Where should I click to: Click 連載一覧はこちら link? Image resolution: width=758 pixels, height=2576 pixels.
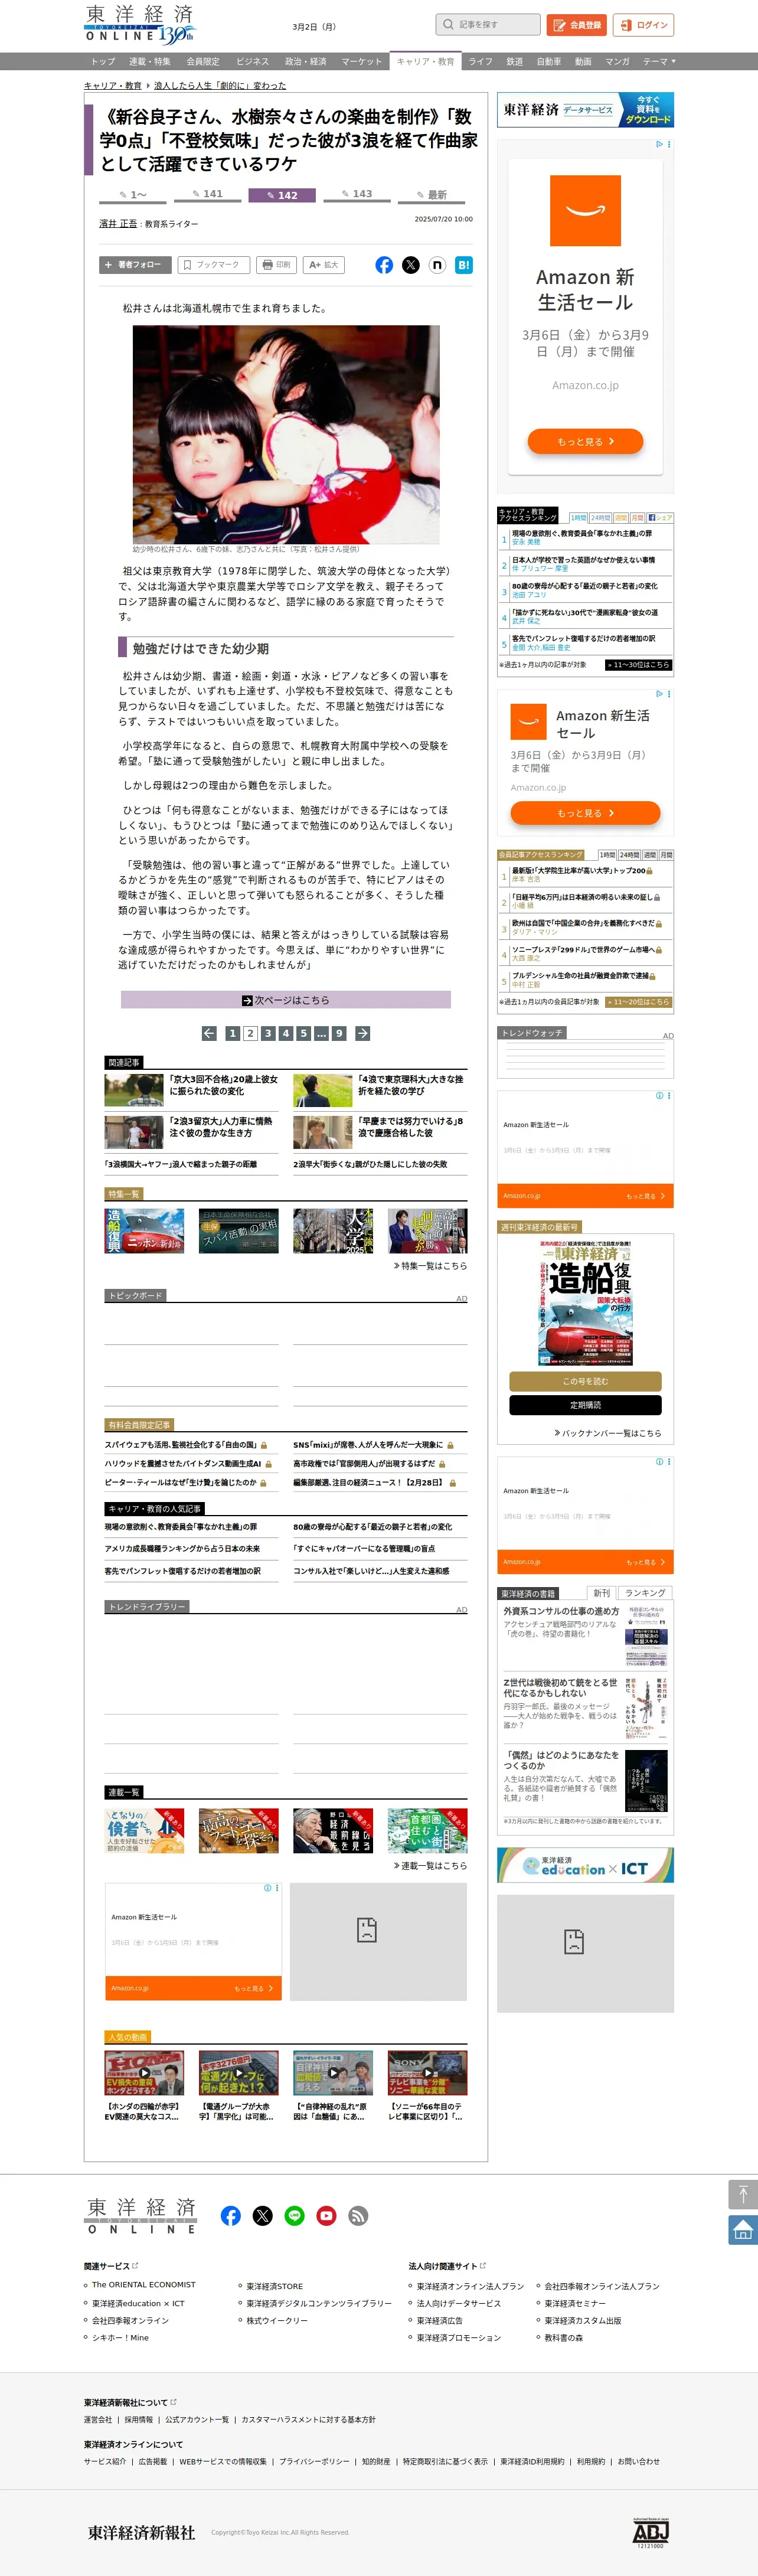(x=430, y=1866)
